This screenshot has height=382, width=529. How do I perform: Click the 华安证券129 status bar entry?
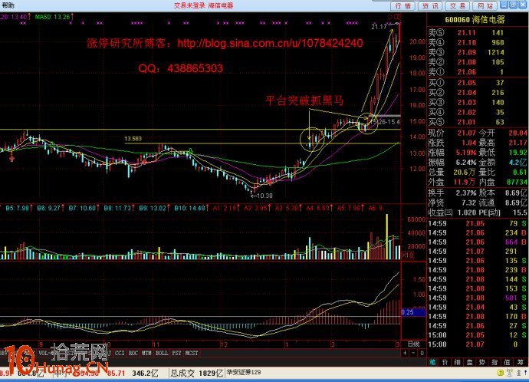pyautogui.click(x=244, y=372)
